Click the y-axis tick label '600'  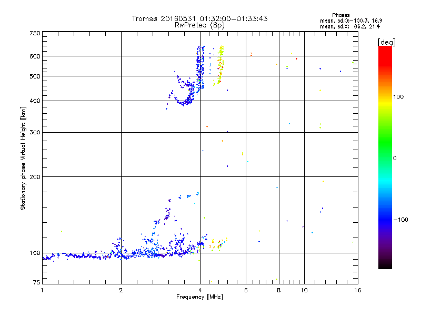coord(35,56)
